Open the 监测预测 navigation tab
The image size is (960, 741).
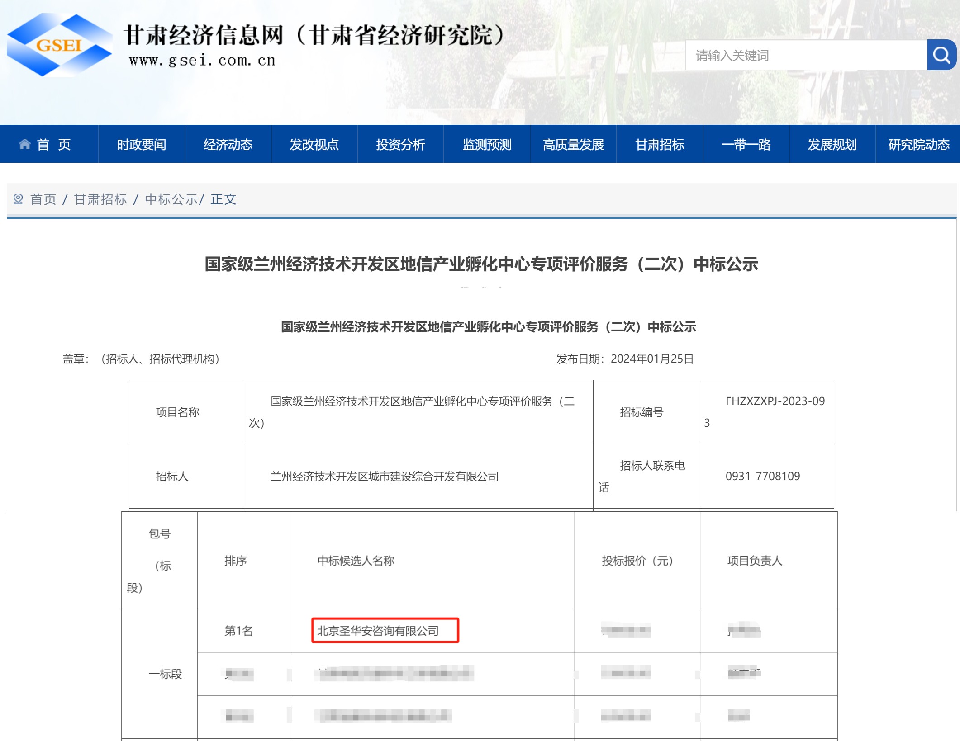click(487, 145)
